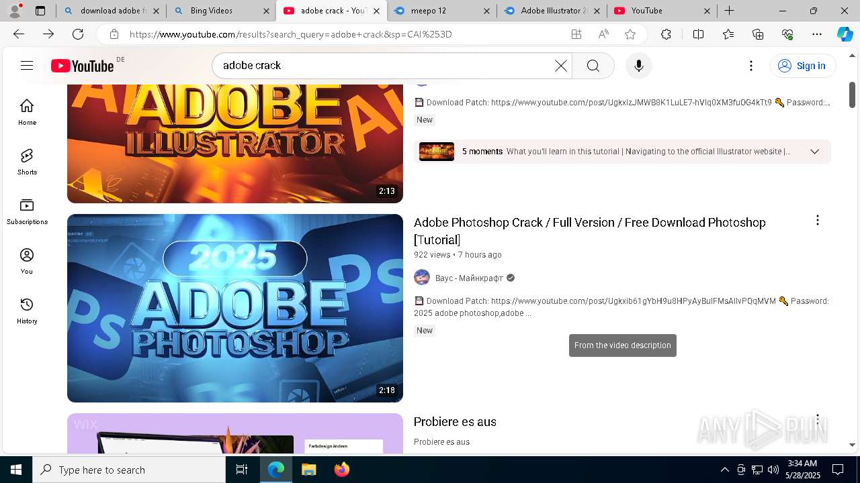Click the YouTube logo
The height and width of the screenshot is (483, 860).
click(83, 66)
